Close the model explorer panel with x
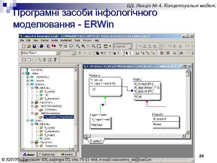This screenshot has height=163, width=217. (x=77, y=65)
